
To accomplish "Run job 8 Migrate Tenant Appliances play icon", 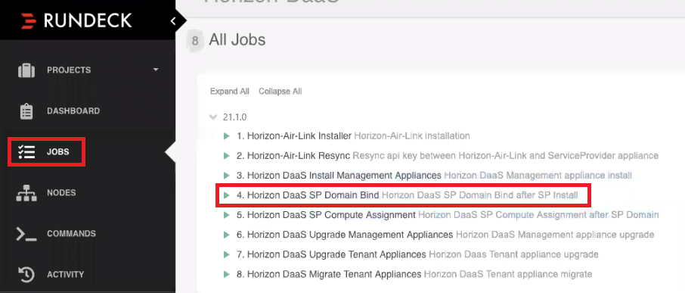I will (x=226, y=275).
